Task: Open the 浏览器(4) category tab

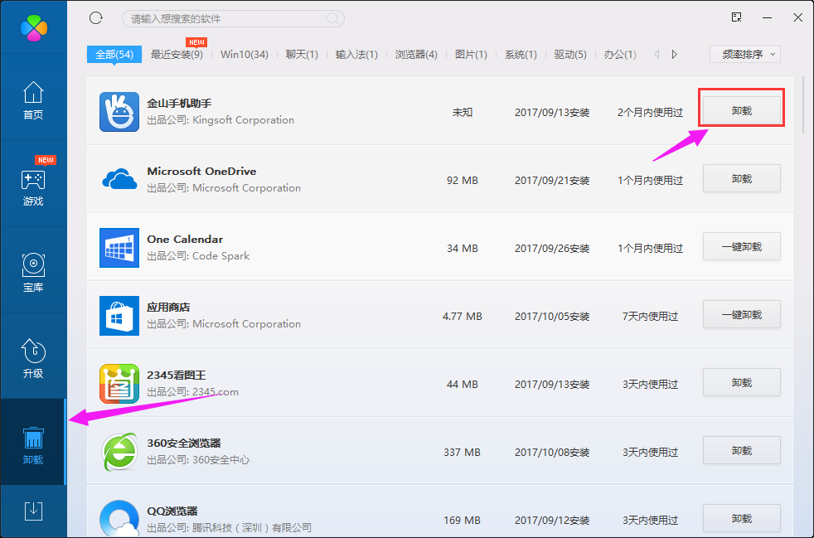Action: pyautogui.click(x=416, y=54)
